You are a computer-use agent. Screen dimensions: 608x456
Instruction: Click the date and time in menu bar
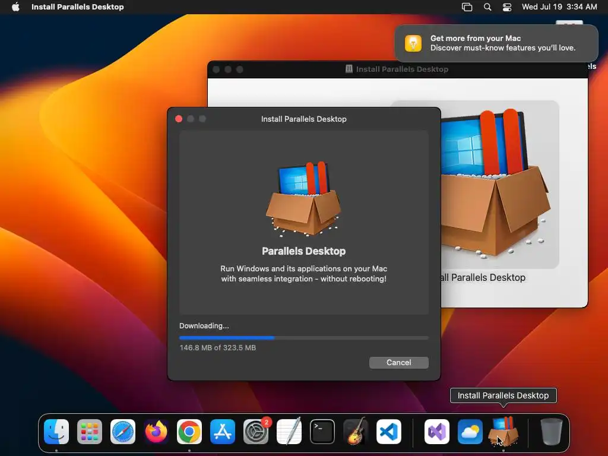click(559, 7)
